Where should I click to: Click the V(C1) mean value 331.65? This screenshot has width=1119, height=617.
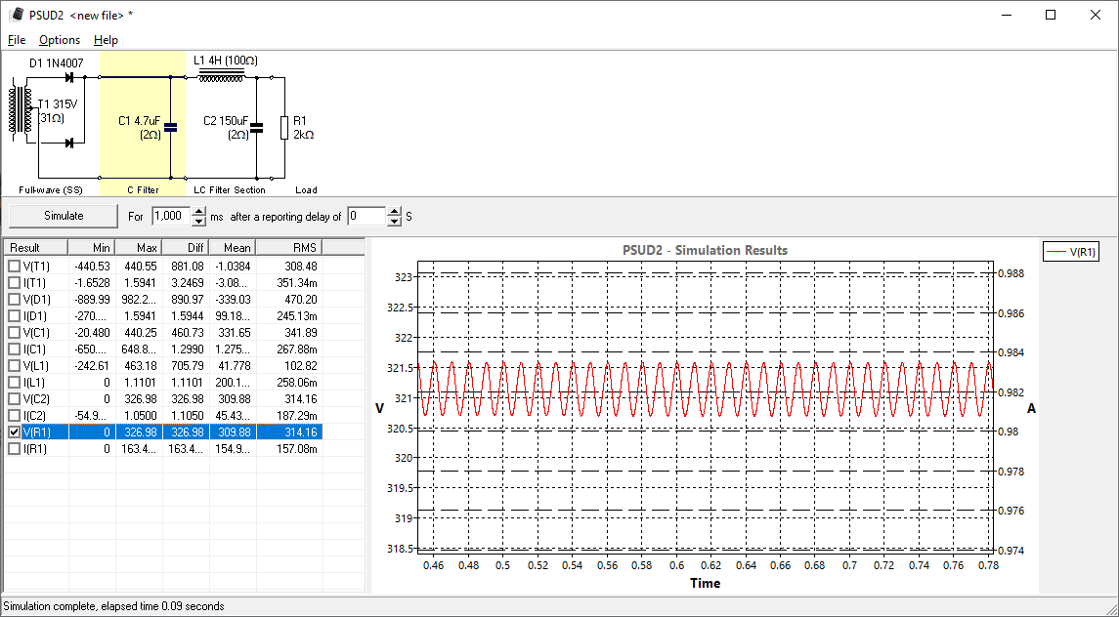[235, 332]
